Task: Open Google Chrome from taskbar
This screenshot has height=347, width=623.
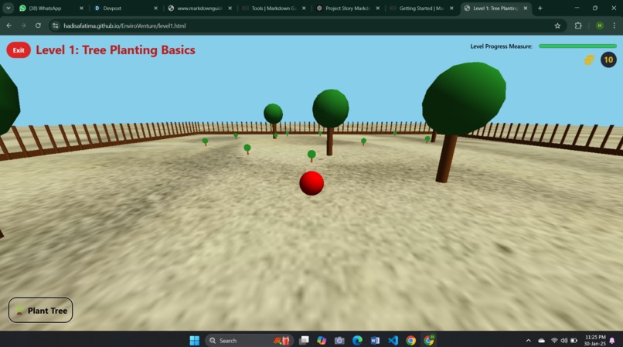Action: (x=411, y=340)
